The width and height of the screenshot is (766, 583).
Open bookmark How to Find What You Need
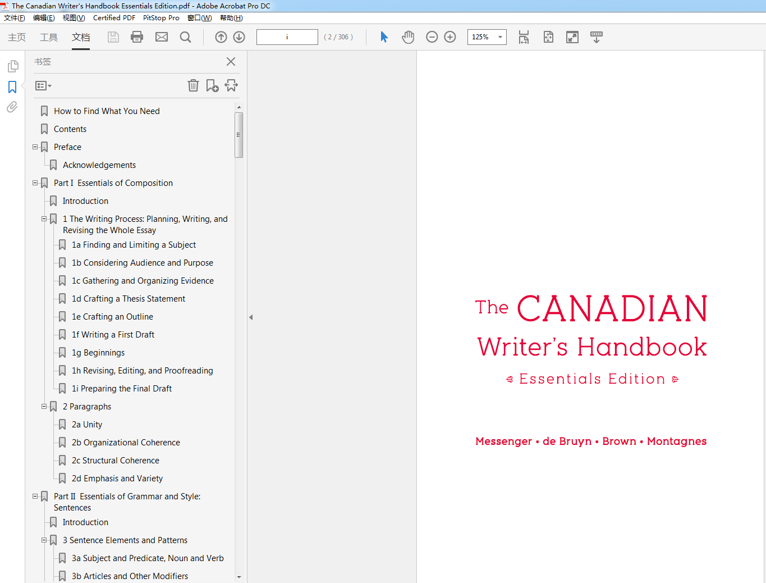click(107, 111)
